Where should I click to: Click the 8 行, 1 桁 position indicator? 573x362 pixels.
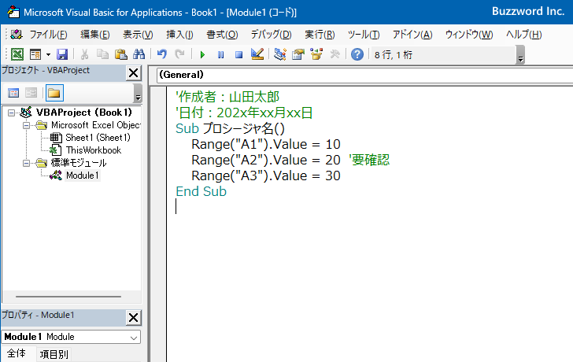[x=394, y=55]
